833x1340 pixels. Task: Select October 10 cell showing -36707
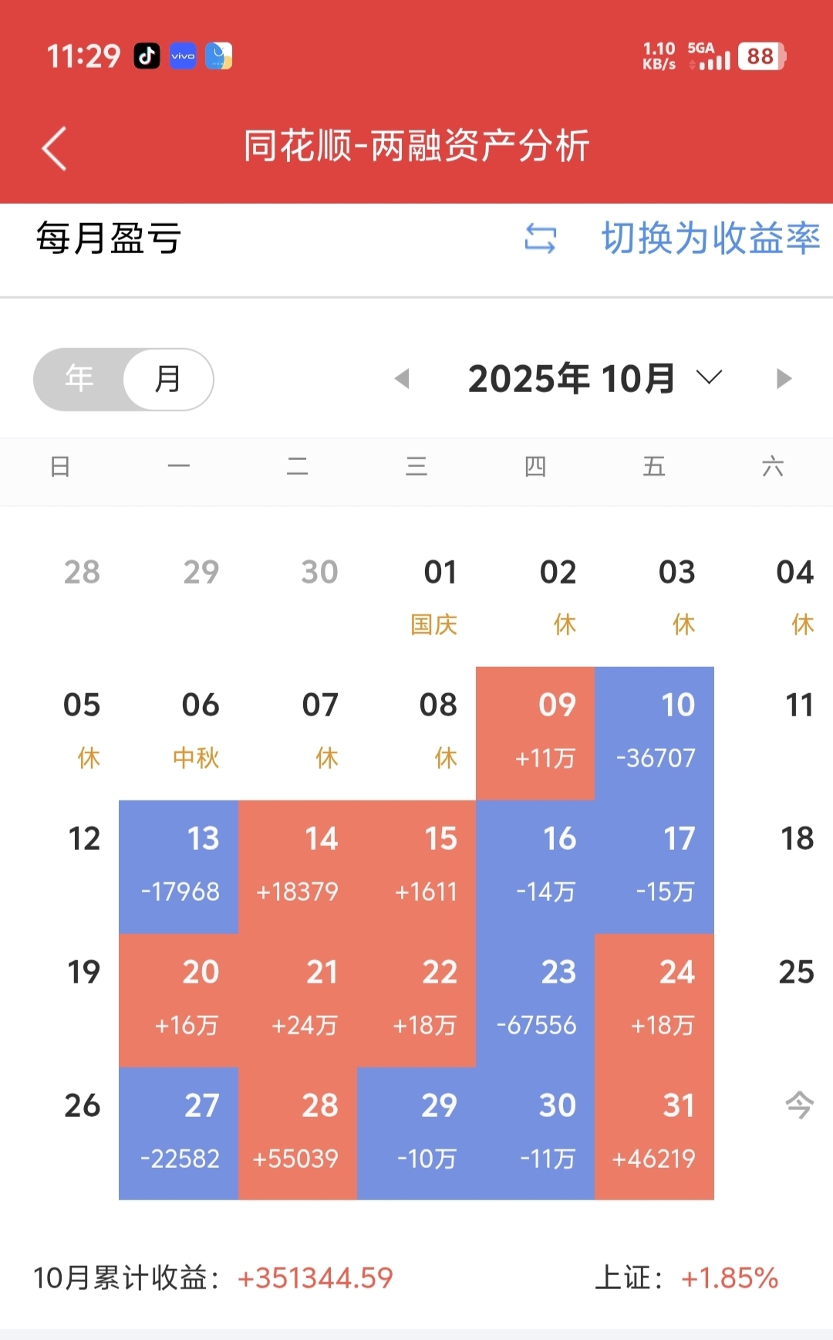pos(654,733)
